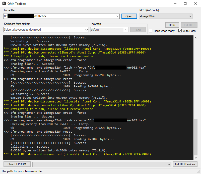
Task: Click the log scrollbar up arrow
Action: tap(196, 38)
